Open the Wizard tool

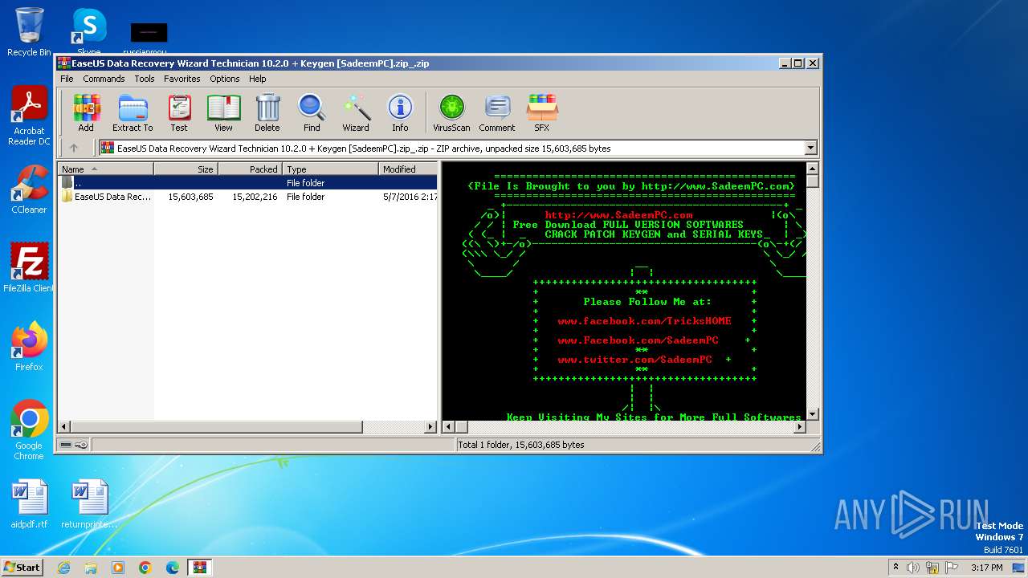356,113
